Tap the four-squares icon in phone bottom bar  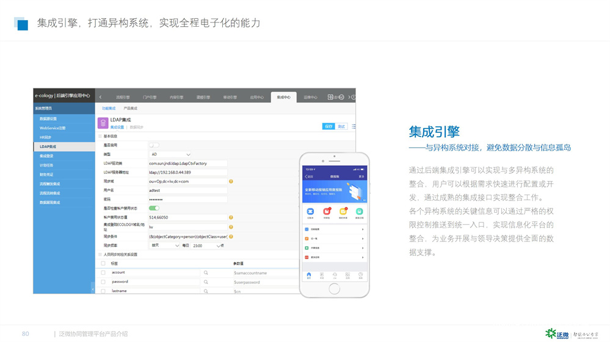[347, 275]
